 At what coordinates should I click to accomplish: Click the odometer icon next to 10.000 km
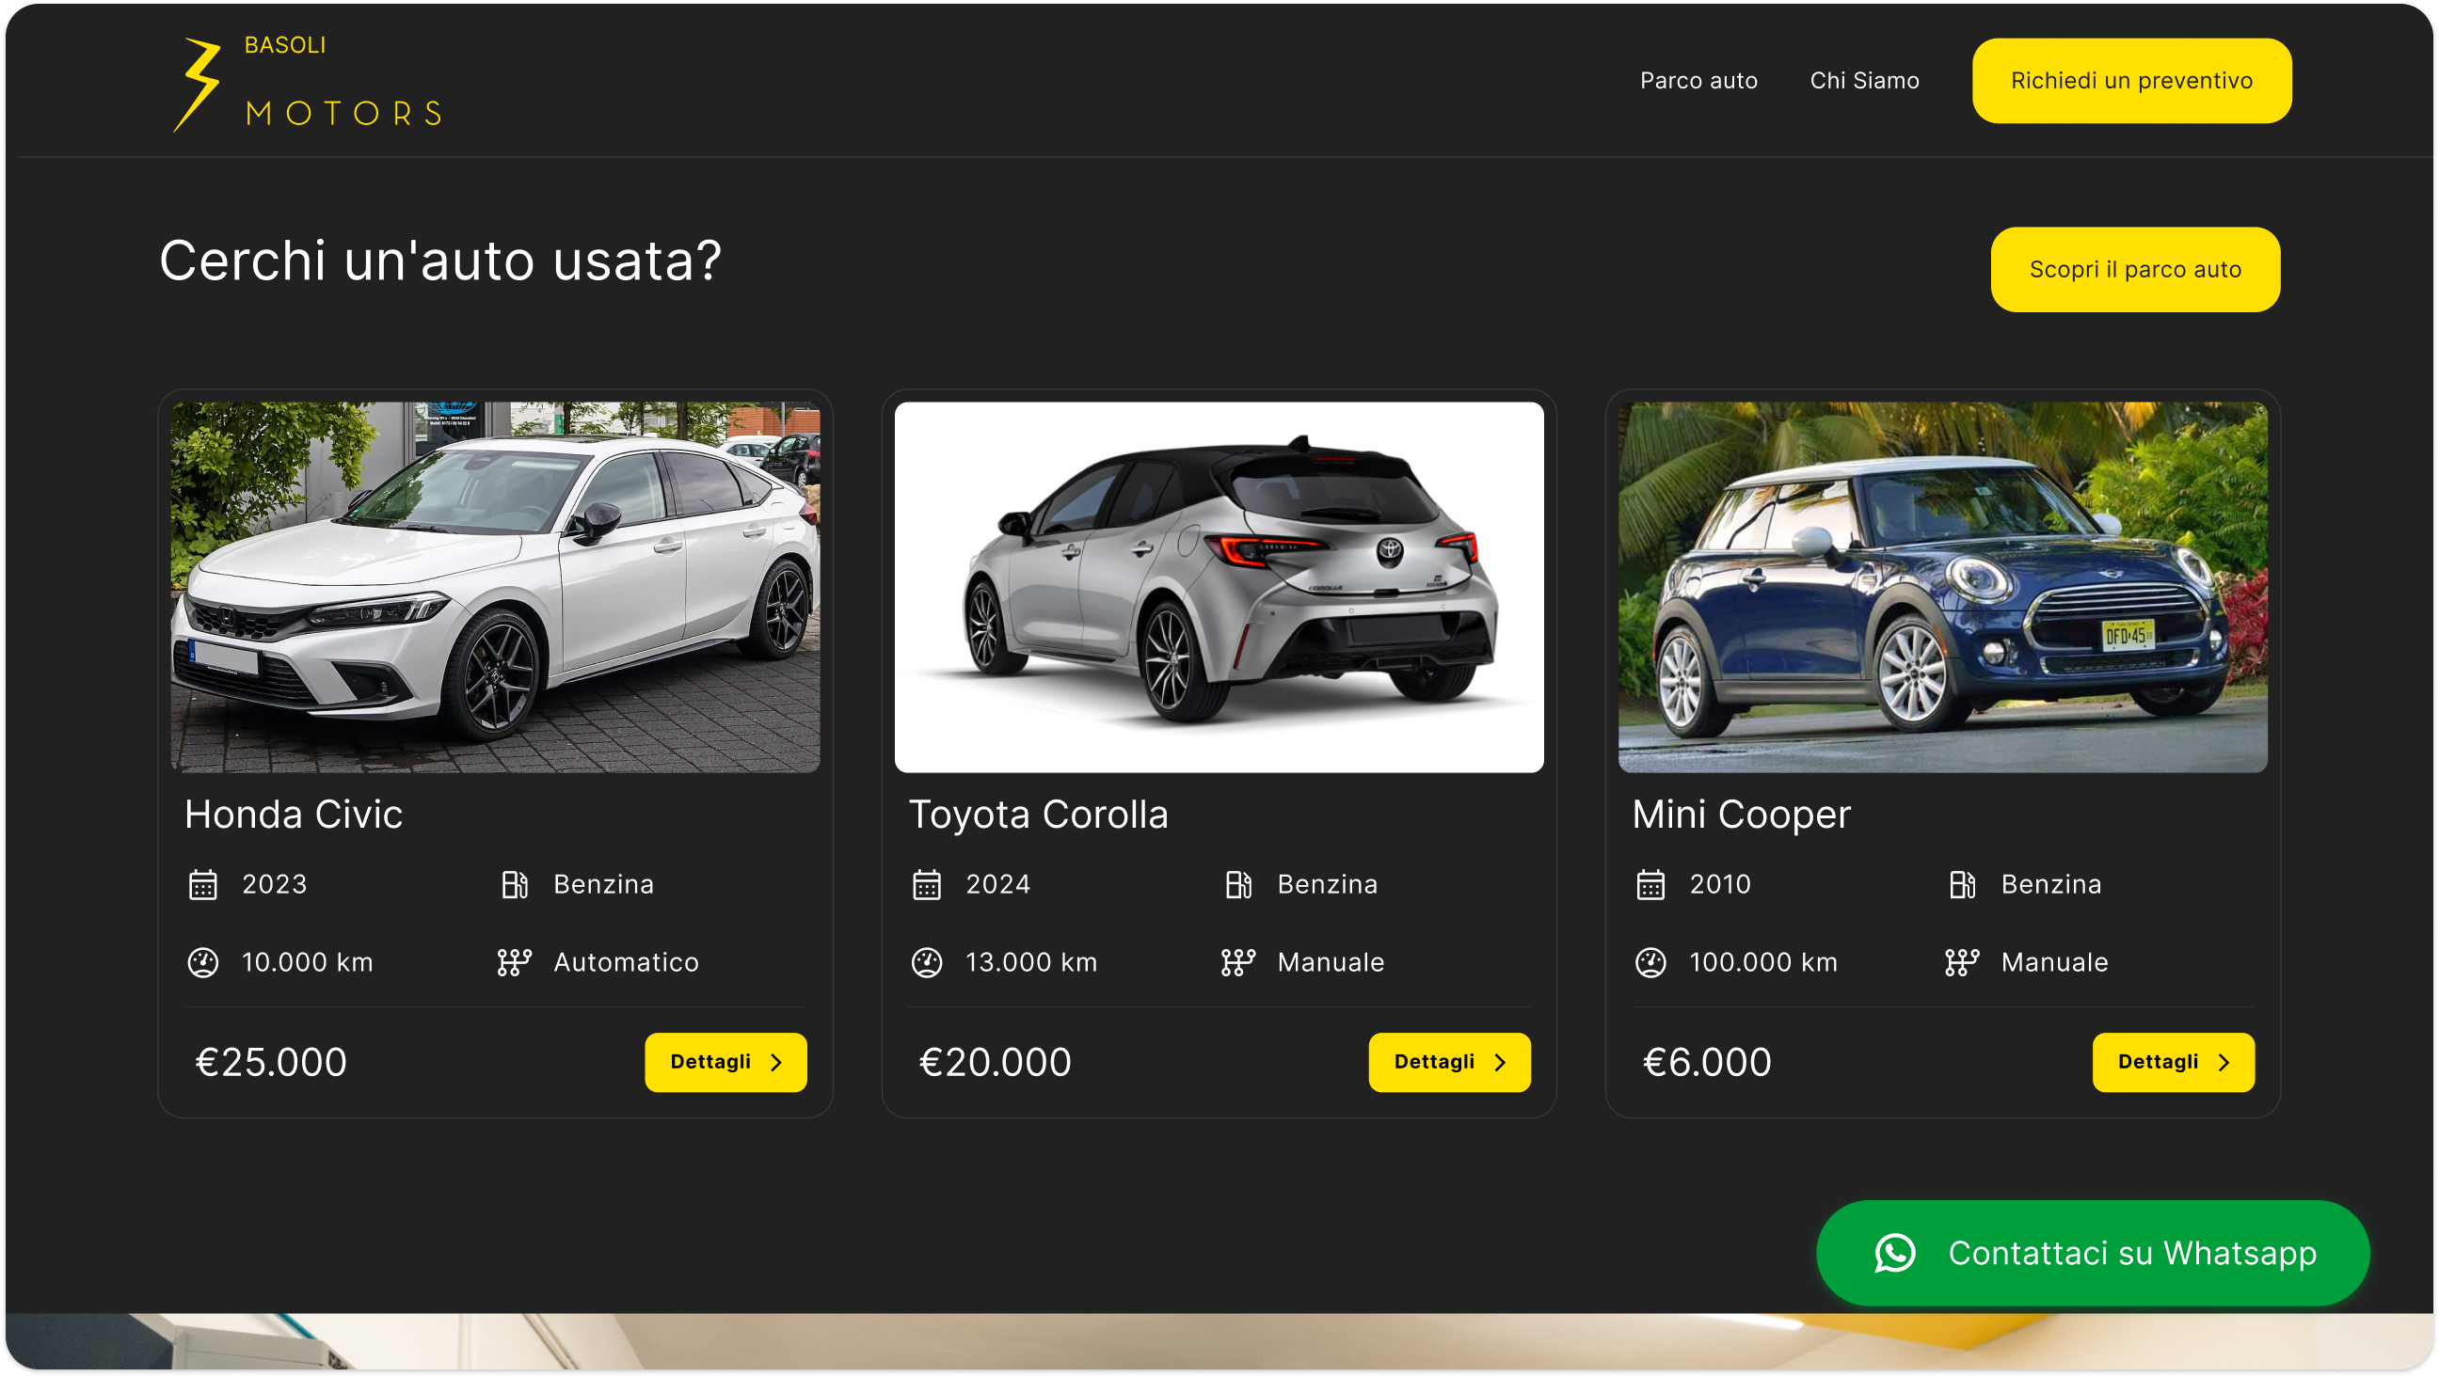point(202,962)
